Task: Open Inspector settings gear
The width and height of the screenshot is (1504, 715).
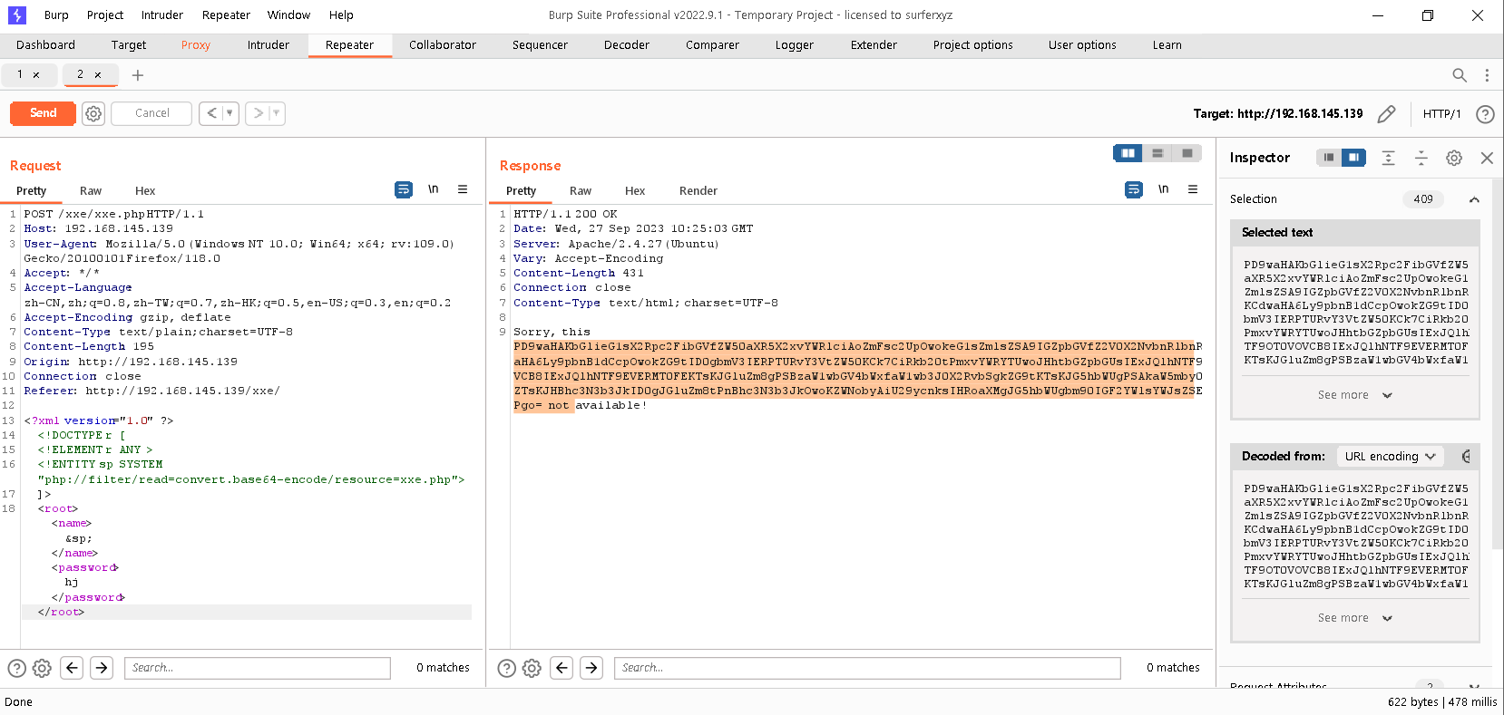Action: coord(1454,158)
